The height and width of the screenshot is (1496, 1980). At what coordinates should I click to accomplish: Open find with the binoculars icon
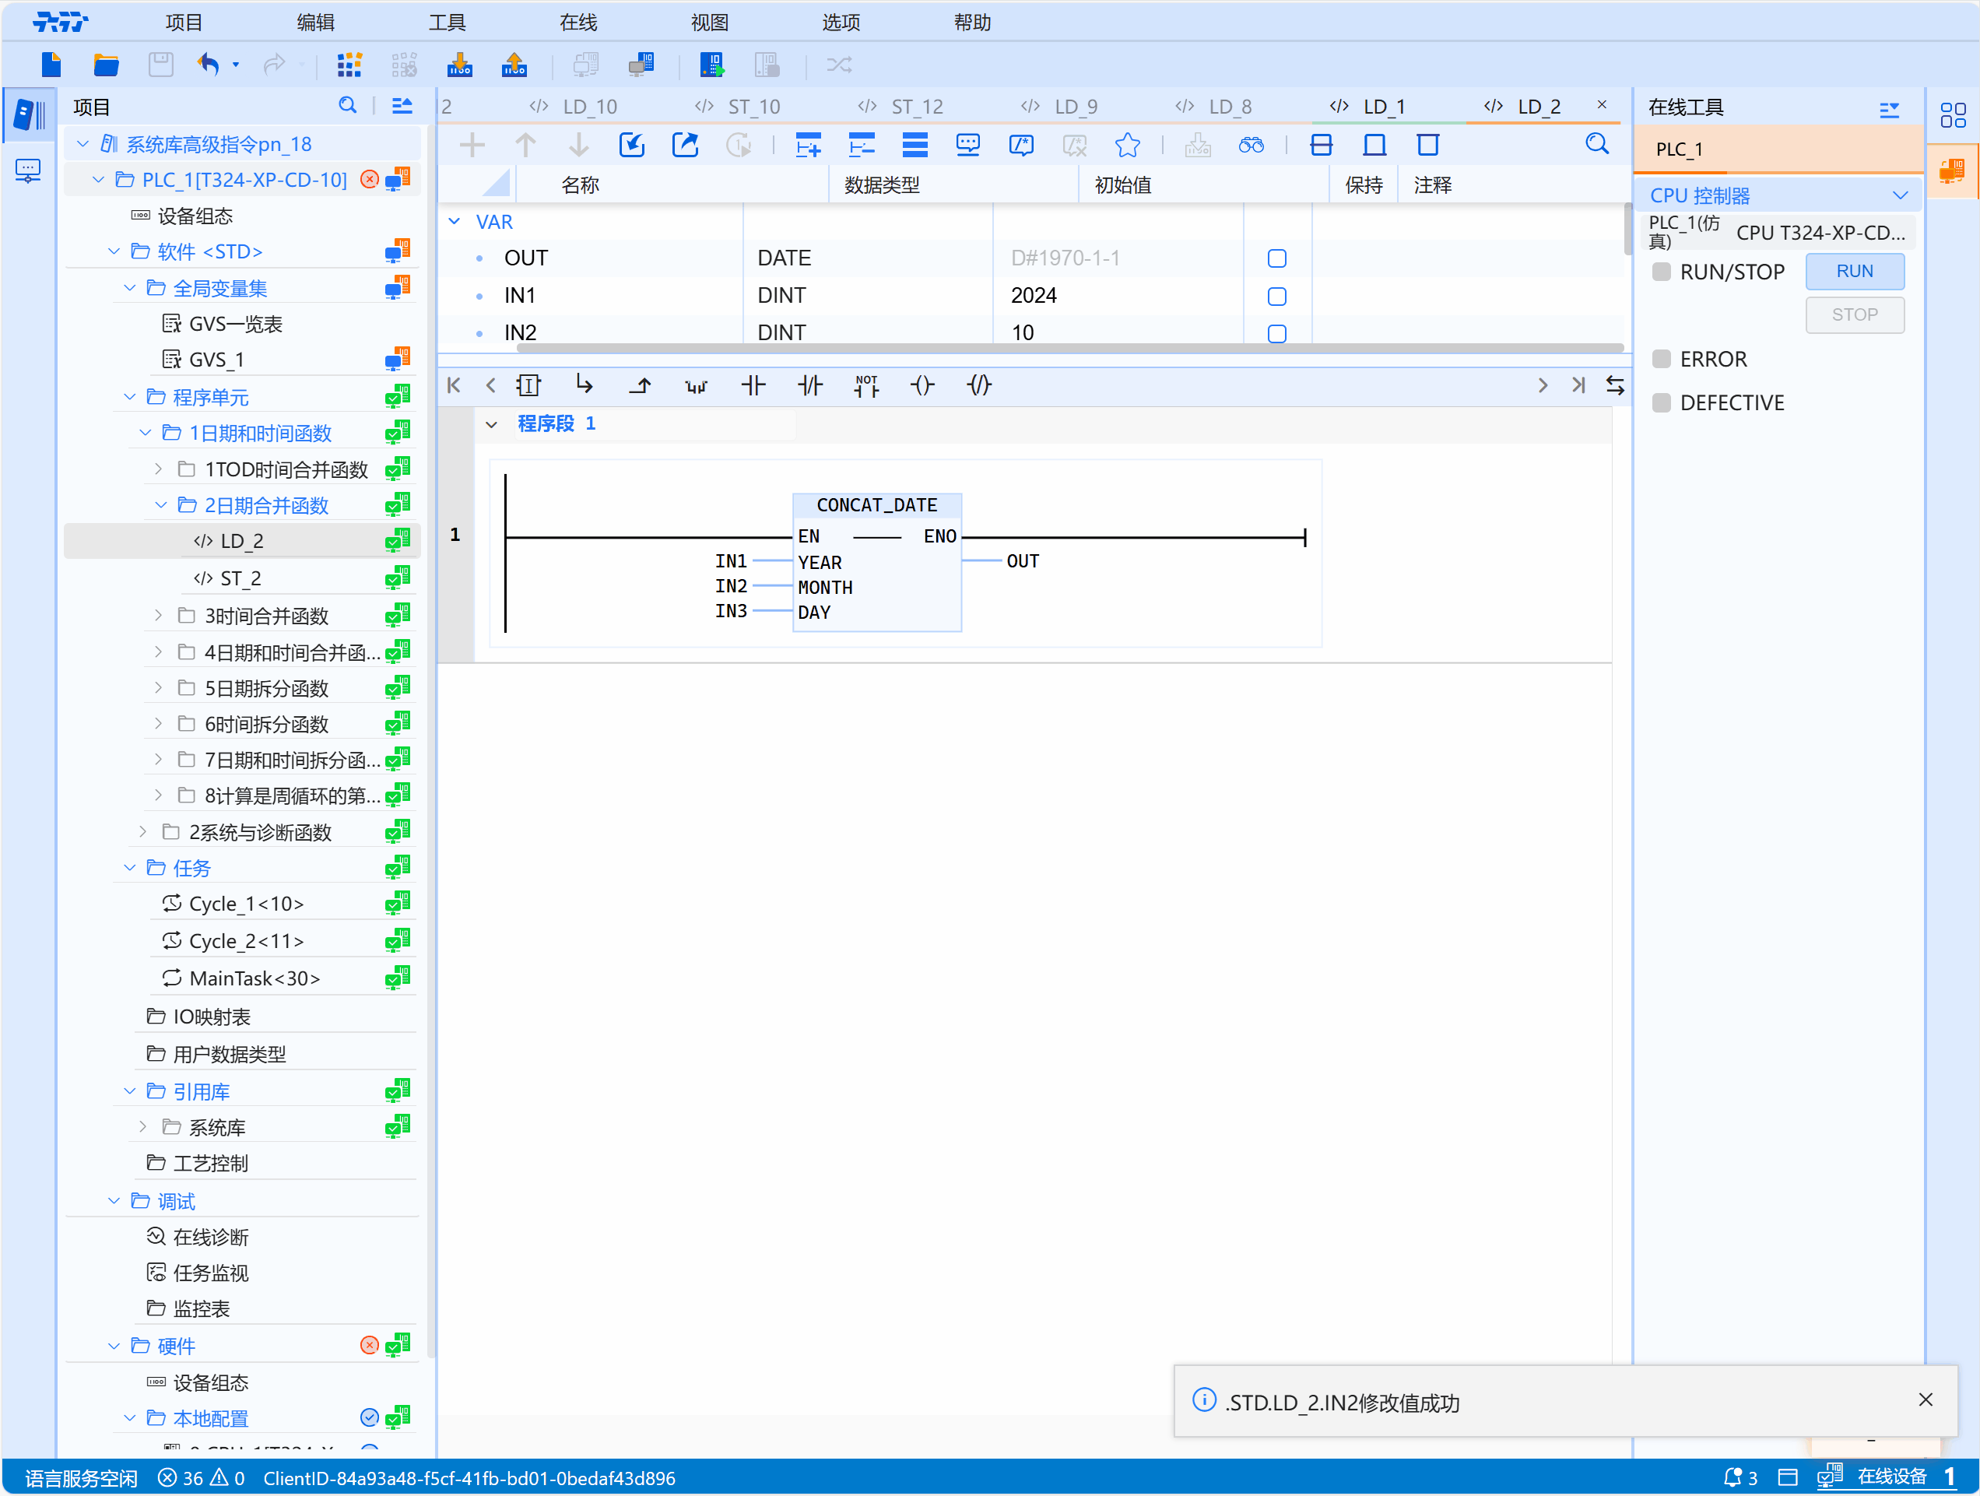point(1252,144)
